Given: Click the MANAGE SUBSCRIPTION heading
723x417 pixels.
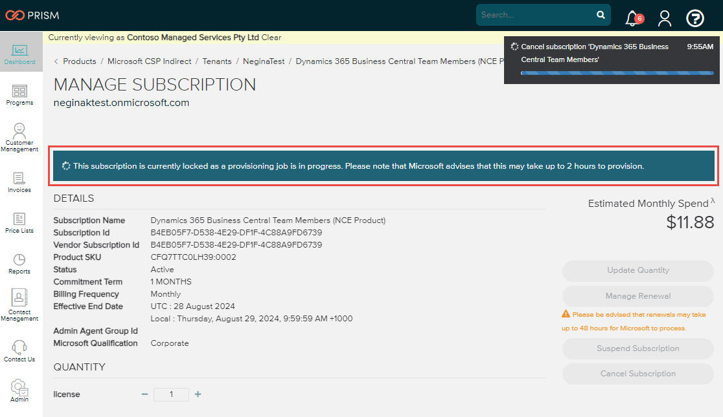Looking at the screenshot, I should 154,85.
